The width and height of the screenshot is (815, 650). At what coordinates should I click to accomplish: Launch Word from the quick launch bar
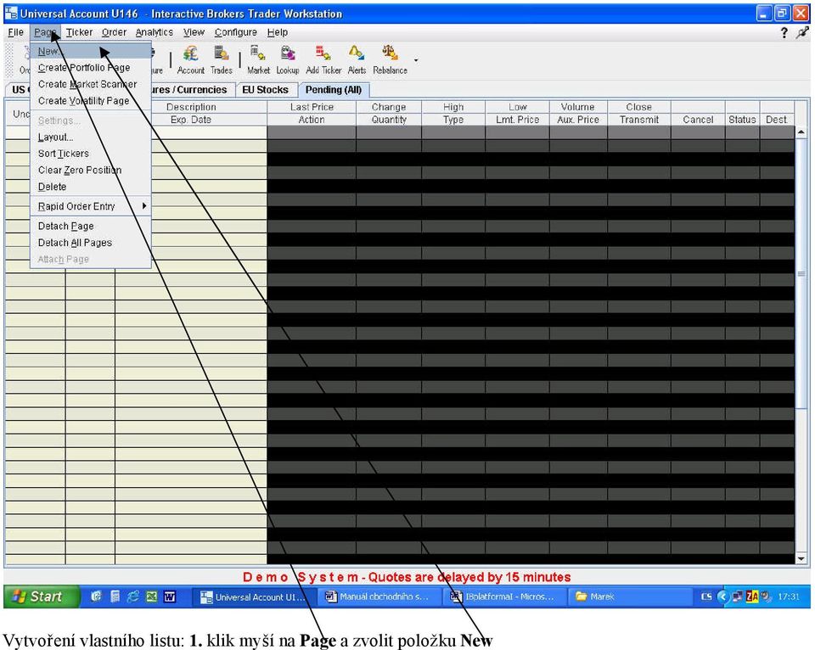pyautogui.click(x=170, y=597)
